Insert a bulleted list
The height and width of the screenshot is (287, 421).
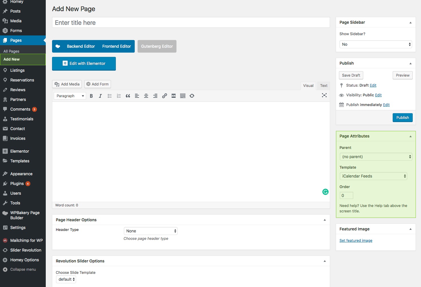(x=110, y=96)
